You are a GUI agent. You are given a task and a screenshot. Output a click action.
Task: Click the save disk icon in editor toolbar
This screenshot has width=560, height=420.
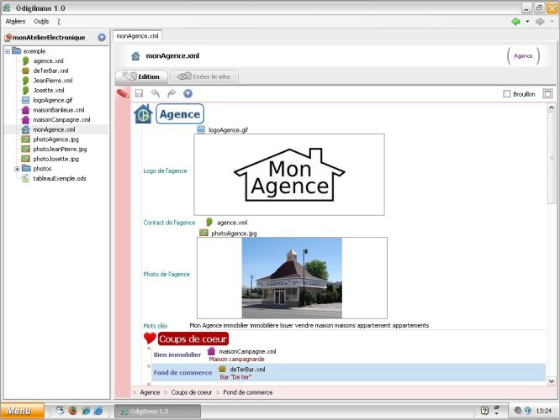click(139, 94)
